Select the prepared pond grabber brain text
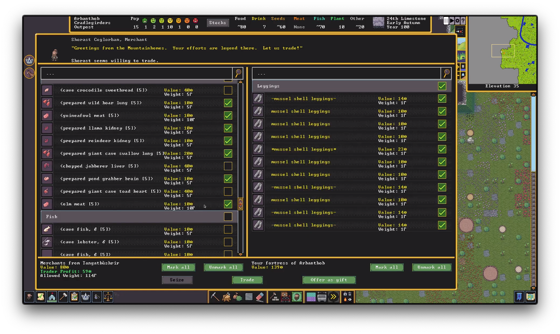This screenshot has width=560, height=334. pyautogui.click(x=107, y=179)
